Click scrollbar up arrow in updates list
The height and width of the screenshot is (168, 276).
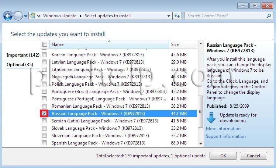click(x=201, y=43)
